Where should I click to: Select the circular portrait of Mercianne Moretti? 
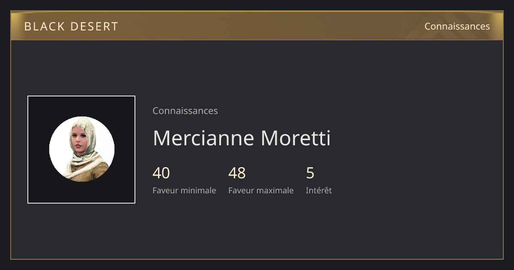coord(82,149)
